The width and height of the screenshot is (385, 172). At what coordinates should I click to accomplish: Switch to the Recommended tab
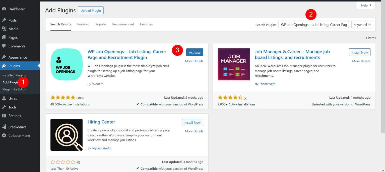pyautogui.click(x=123, y=24)
